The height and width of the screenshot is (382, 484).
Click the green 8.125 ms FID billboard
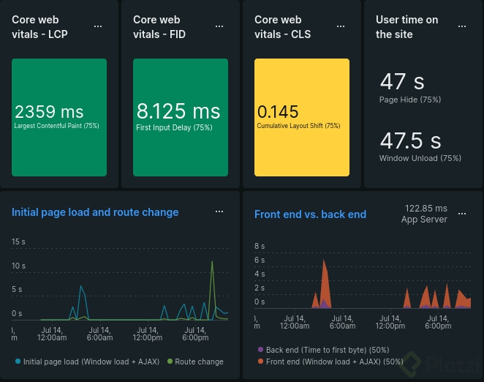(181, 117)
